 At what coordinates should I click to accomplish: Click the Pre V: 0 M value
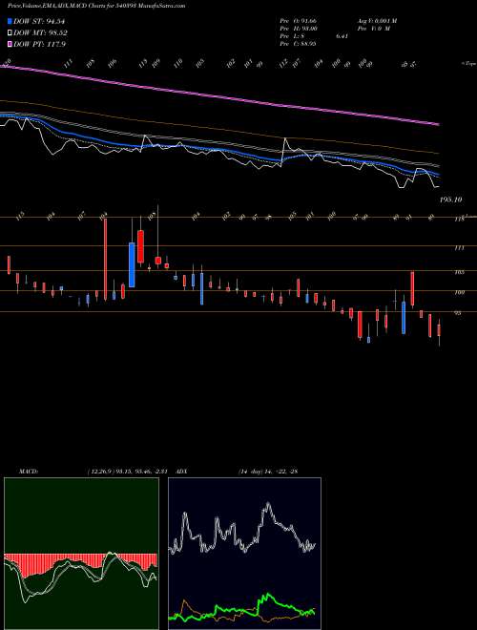click(x=374, y=29)
